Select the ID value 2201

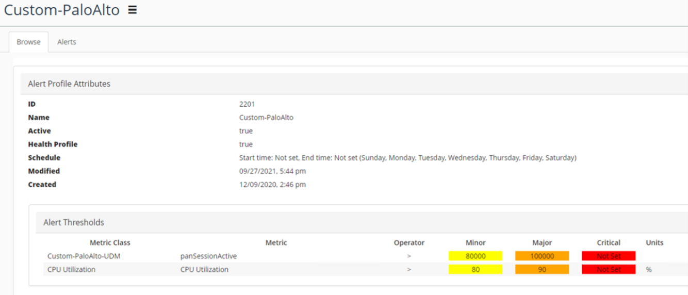(x=247, y=104)
